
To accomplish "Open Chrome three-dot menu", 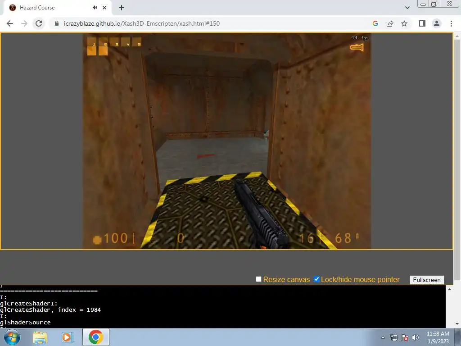I will pos(451,23).
